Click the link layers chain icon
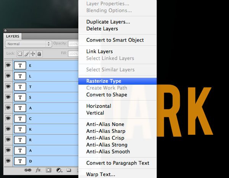This screenshot has height=178, width=229. pyautogui.click(x=27, y=170)
